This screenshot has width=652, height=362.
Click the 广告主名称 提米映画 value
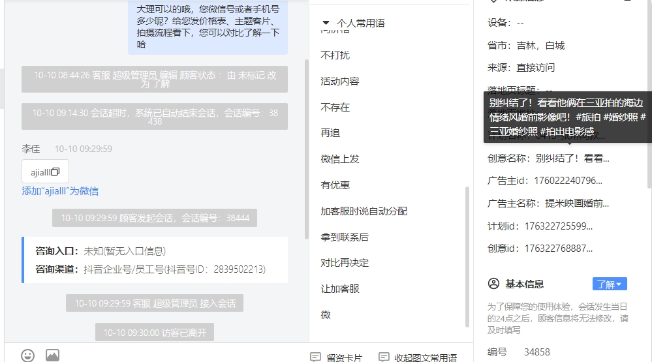point(577,204)
